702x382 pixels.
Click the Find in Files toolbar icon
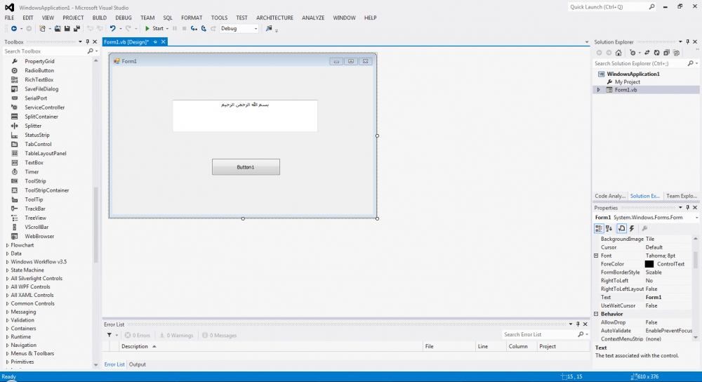coord(269,29)
